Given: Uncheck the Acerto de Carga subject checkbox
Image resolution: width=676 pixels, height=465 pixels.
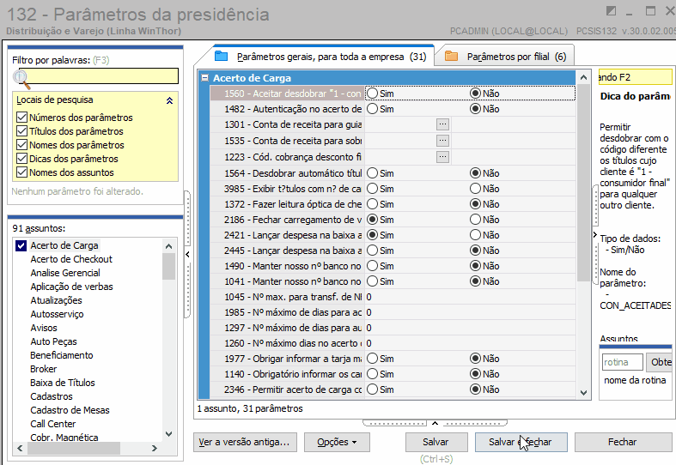Looking at the screenshot, I should coord(21,245).
